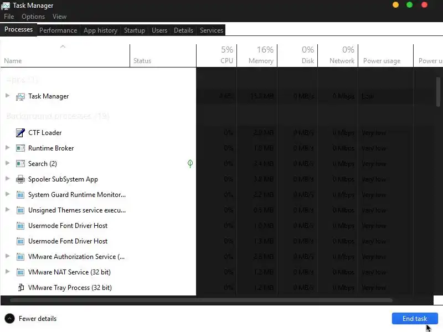Switch to the Services tab

(x=212, y=30)
